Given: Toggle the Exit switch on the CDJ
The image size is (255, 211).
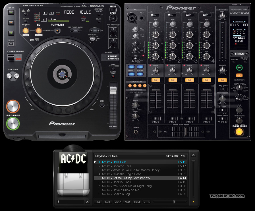Looking at the screenshot, I should (113, 10).
